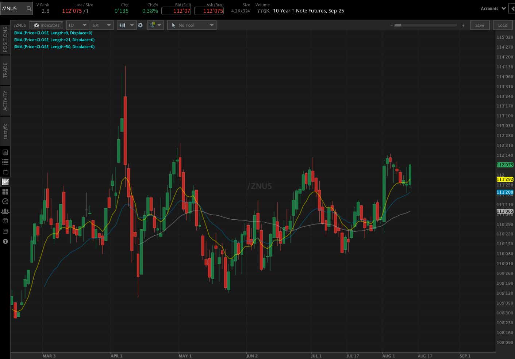The height and width of the screenshot is (359, 515).
Task: Click the /ZNU5 chart symbol label in toolbar
Action: click(x=20, y=25)
